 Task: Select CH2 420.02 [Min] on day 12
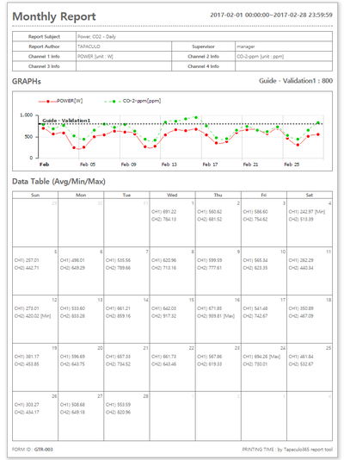point(33,316)
